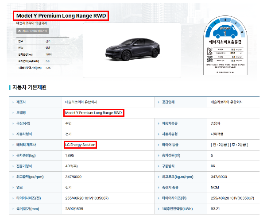Click the 모델명 row label
This screenshot has height=223, width=267.
21,112
